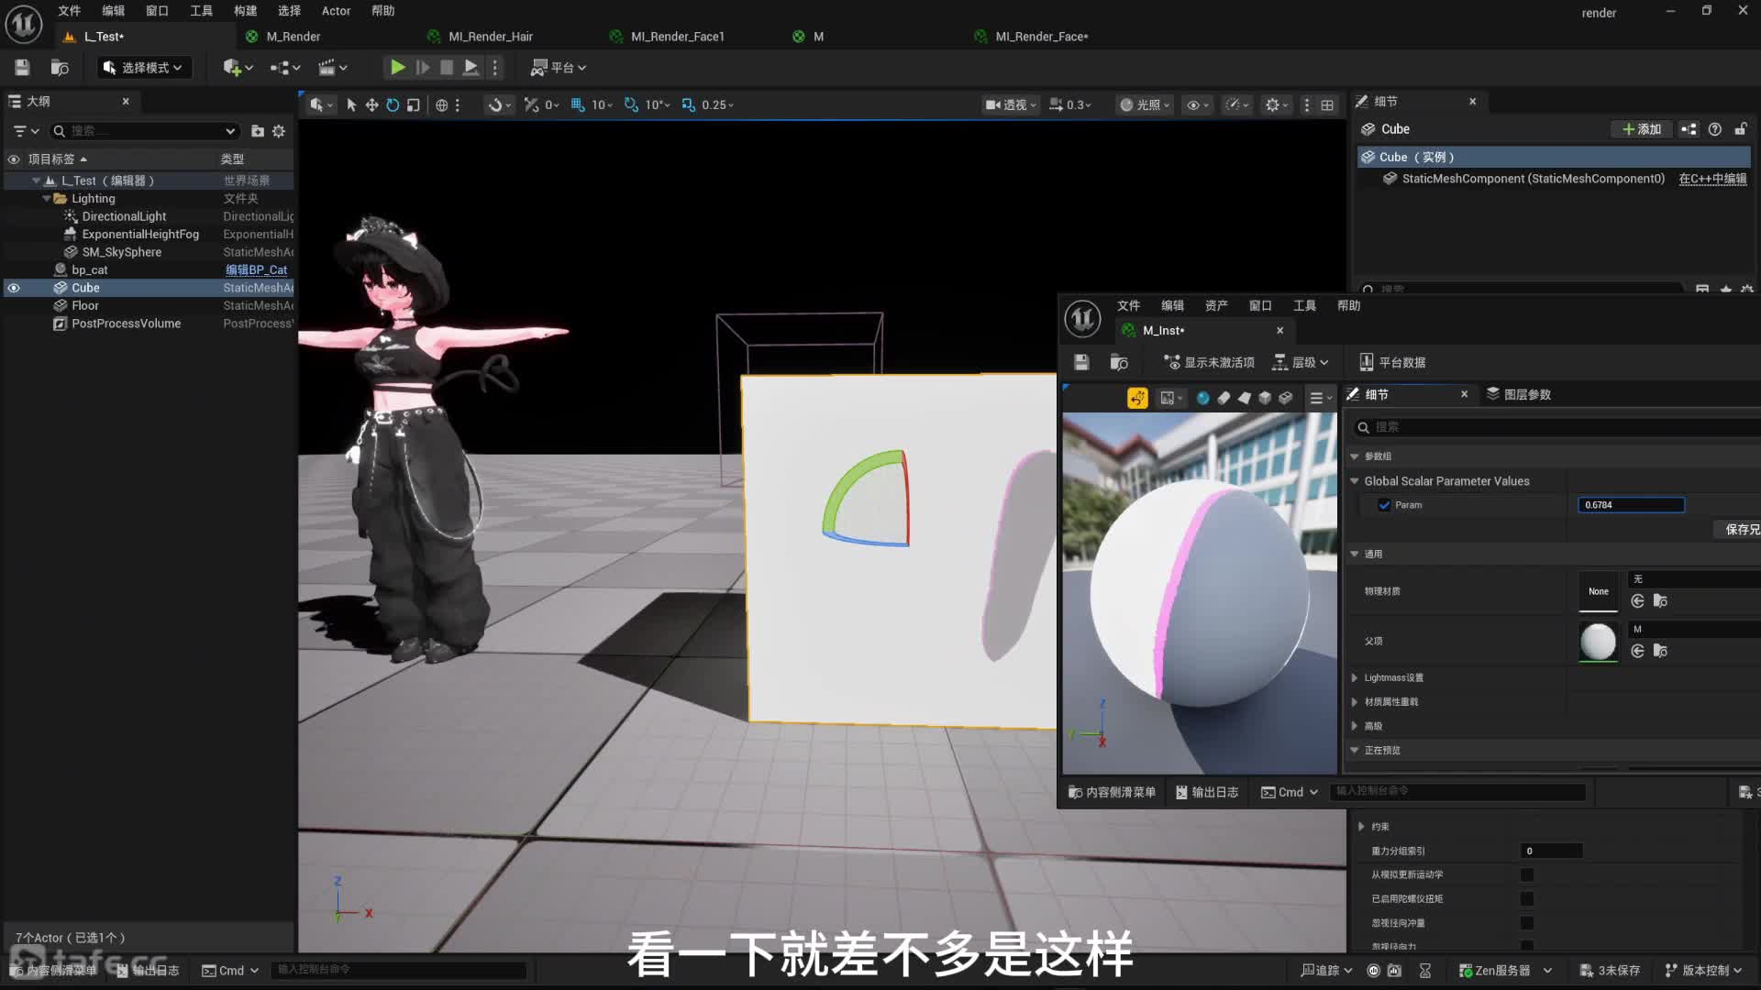Click the 编辑BP_Cat link
1761x990 pixels.
256,269
